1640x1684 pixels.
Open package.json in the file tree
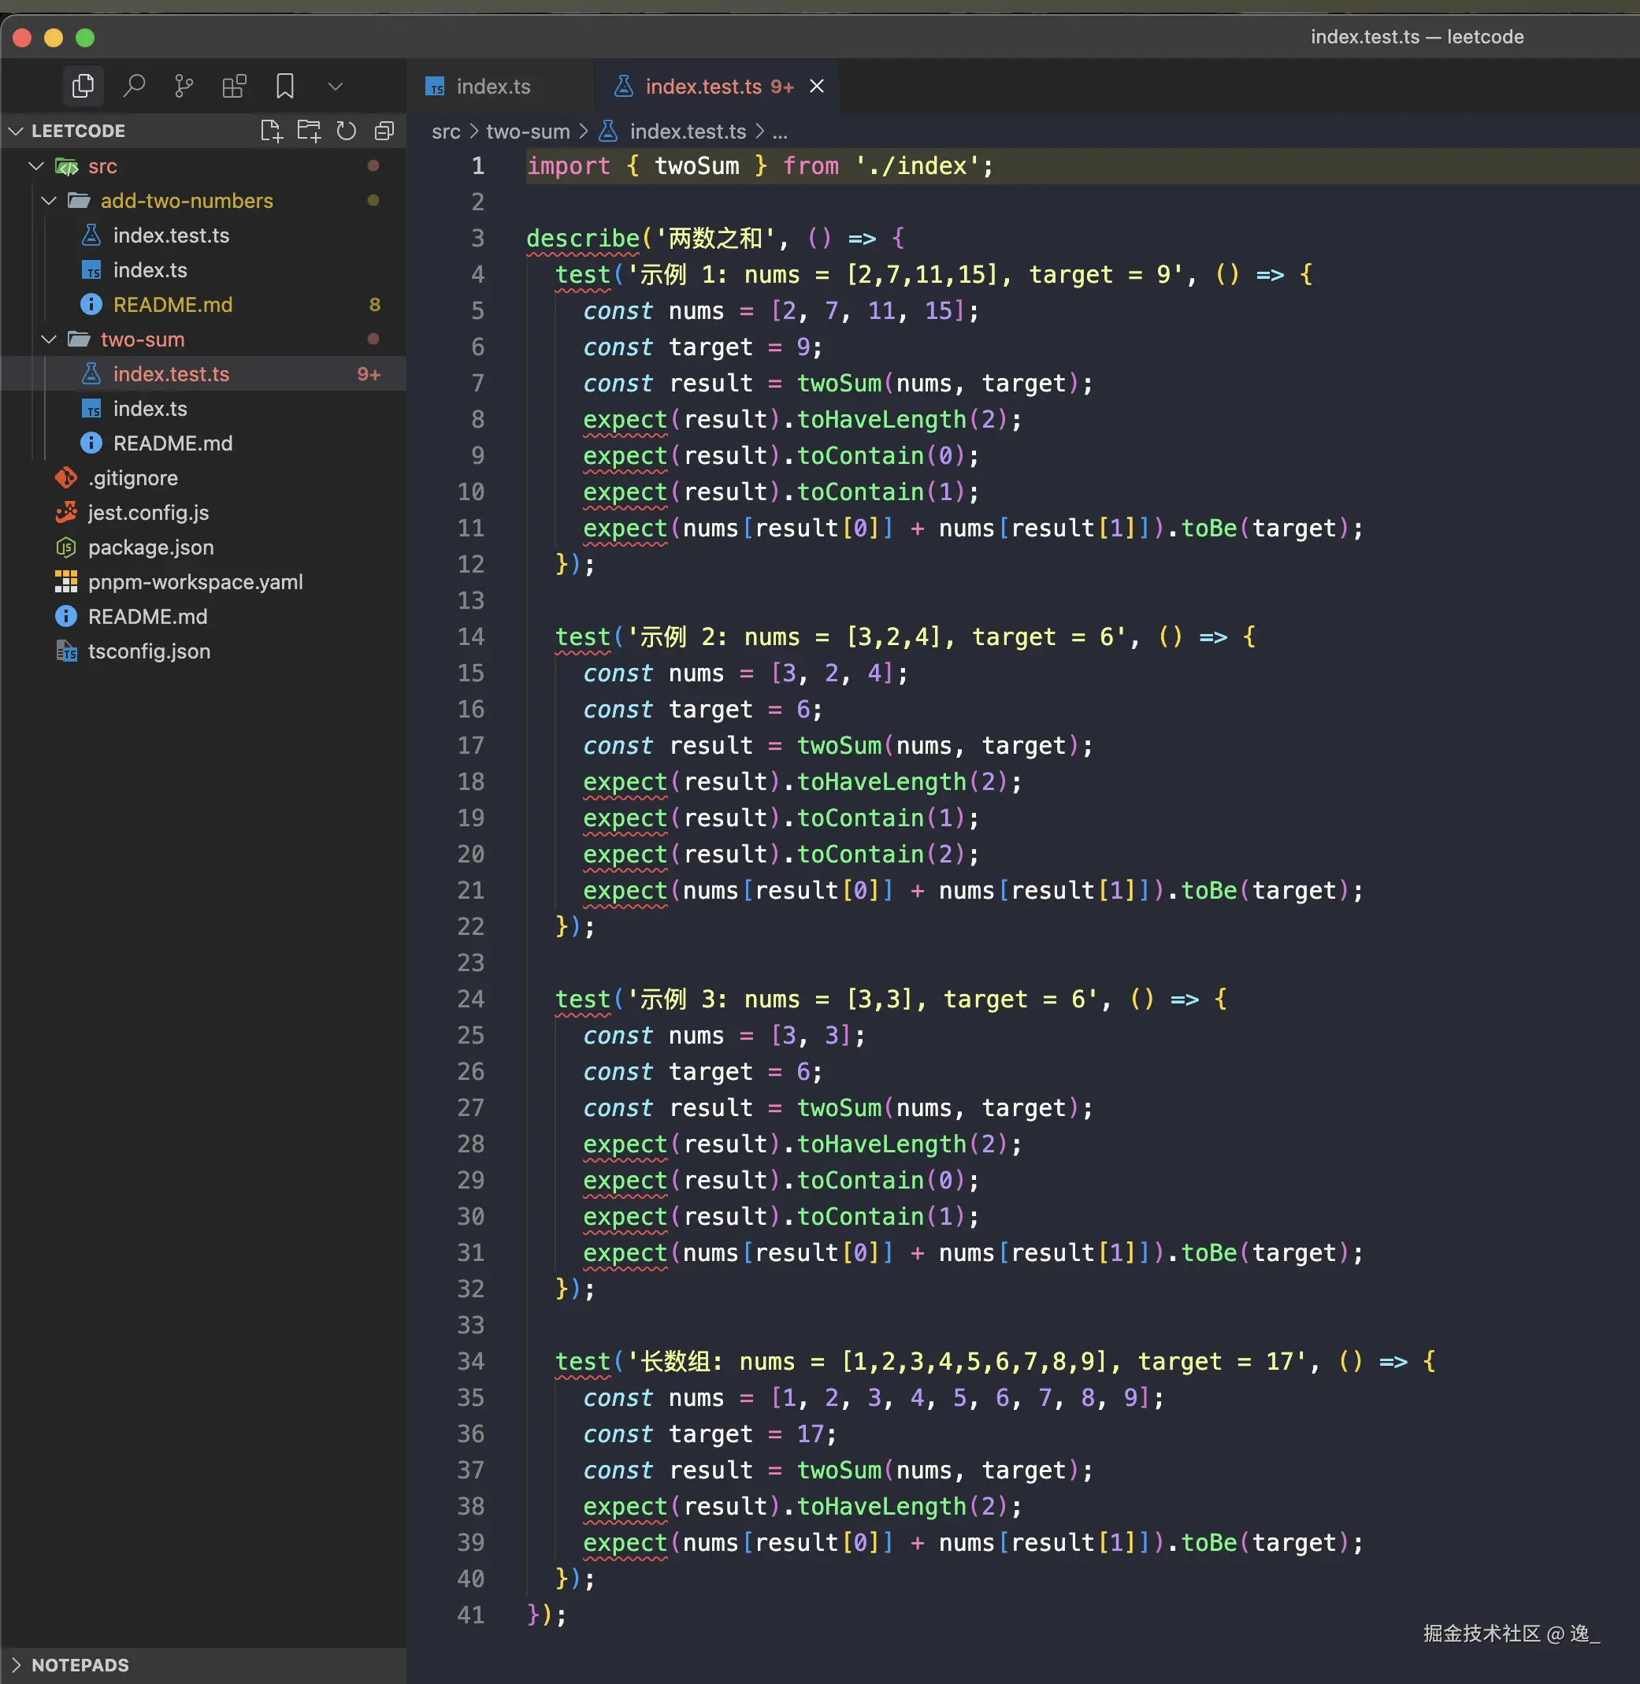click(150, 548)
